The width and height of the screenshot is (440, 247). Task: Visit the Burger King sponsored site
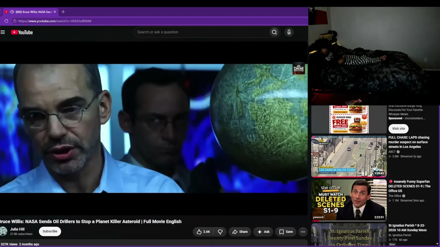pos(398,129)
